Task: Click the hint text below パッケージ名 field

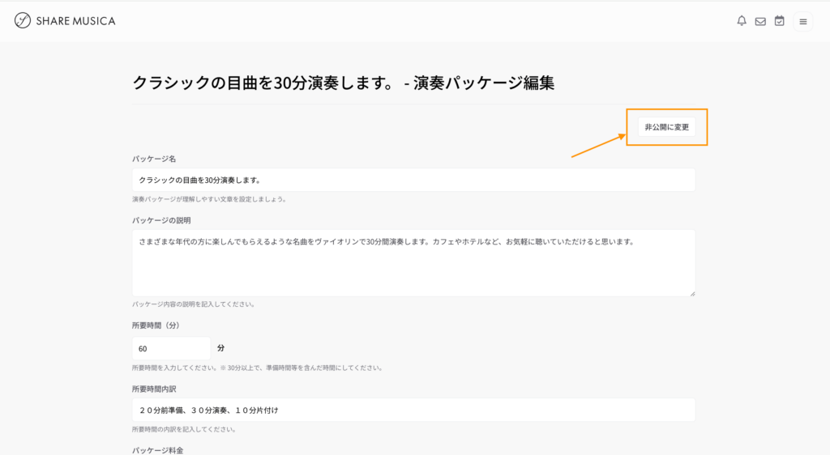Action: [x=209, y=199]
